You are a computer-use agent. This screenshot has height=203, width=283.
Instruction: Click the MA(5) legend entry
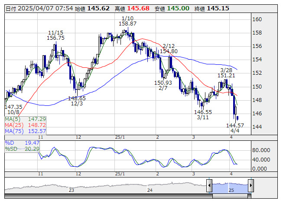pos(25,119)
